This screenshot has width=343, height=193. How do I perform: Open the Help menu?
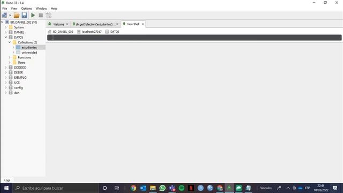point(54,9)
